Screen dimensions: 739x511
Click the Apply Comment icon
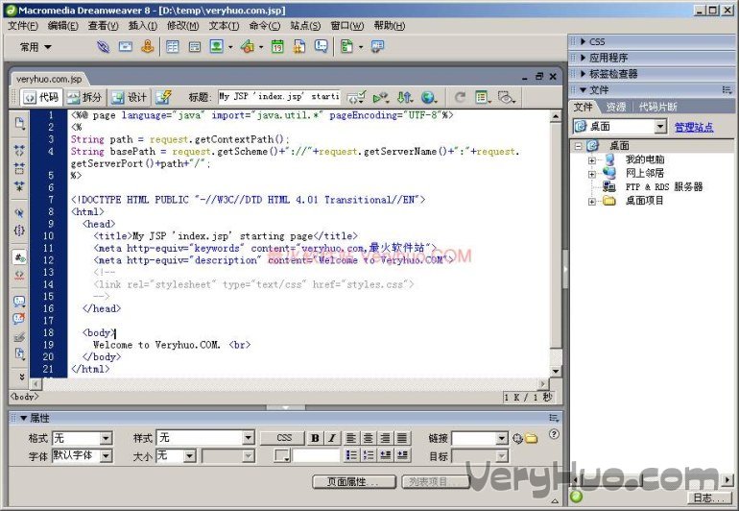click(19, 301)
